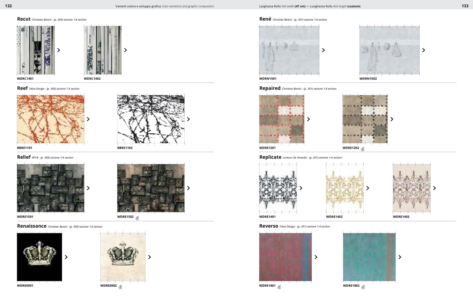Click the spiral icon next to WDRE1801

coord(279,287)
